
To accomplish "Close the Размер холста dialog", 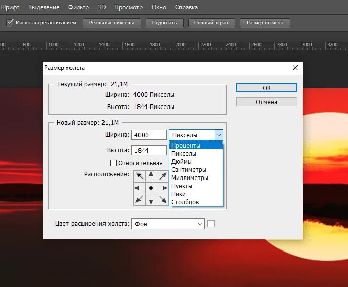I will click(x=295, y=68).
